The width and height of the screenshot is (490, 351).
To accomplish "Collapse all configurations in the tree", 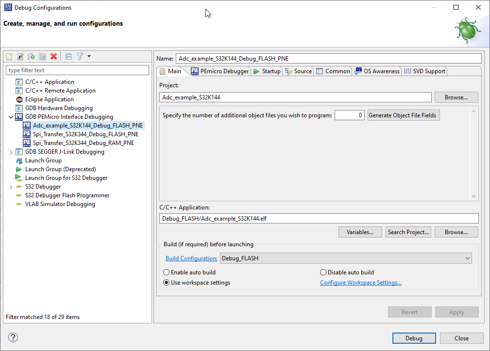I will pyautogui.click(x=68, y=57).
